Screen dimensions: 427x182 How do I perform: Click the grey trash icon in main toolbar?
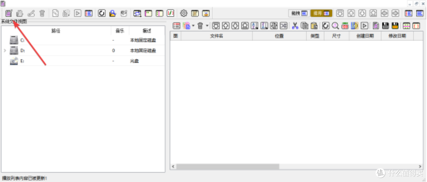click(42, 13)
